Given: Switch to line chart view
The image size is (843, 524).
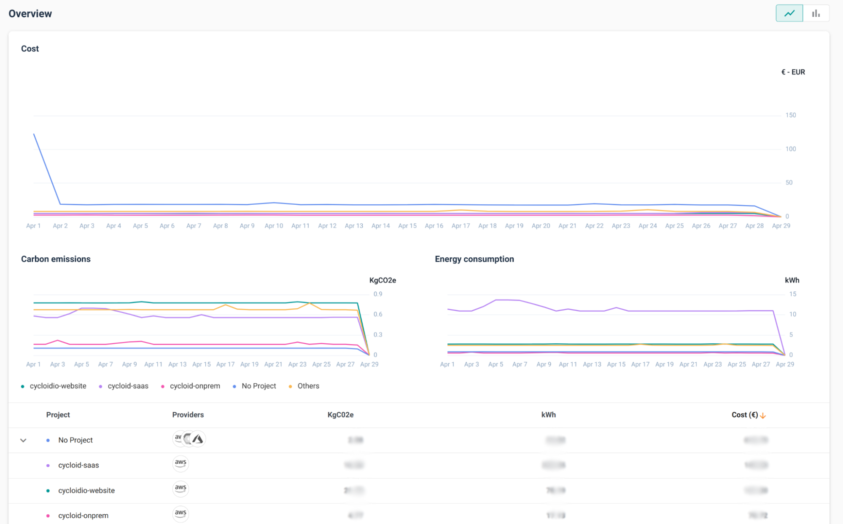Looking at the screenshot, I should pyautogui.click(x=789, y=13).
